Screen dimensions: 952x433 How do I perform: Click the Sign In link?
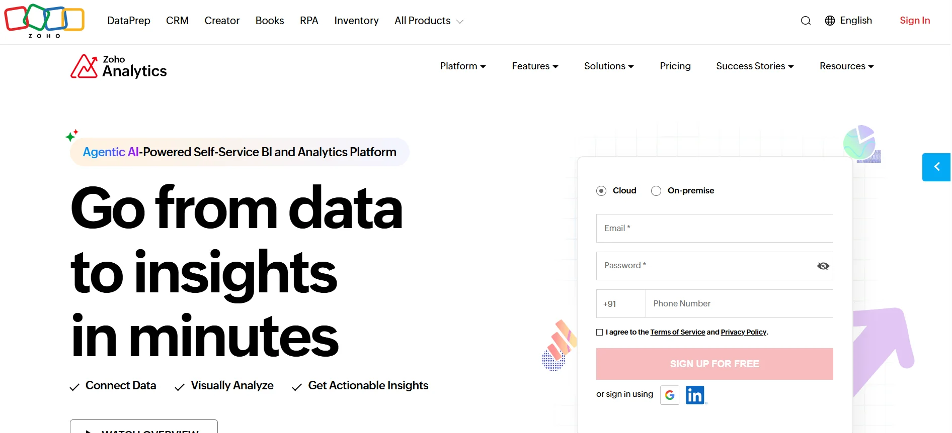(x=915, y=21)
